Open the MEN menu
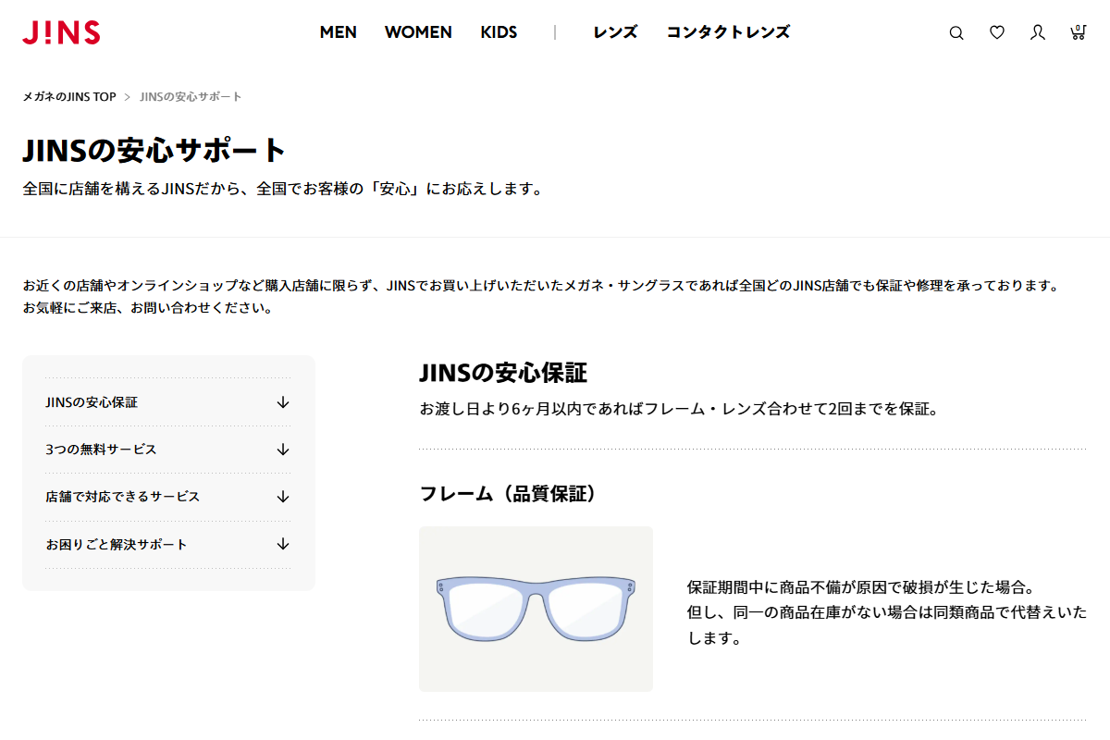 pyautogui.click(x=338, y=32)
